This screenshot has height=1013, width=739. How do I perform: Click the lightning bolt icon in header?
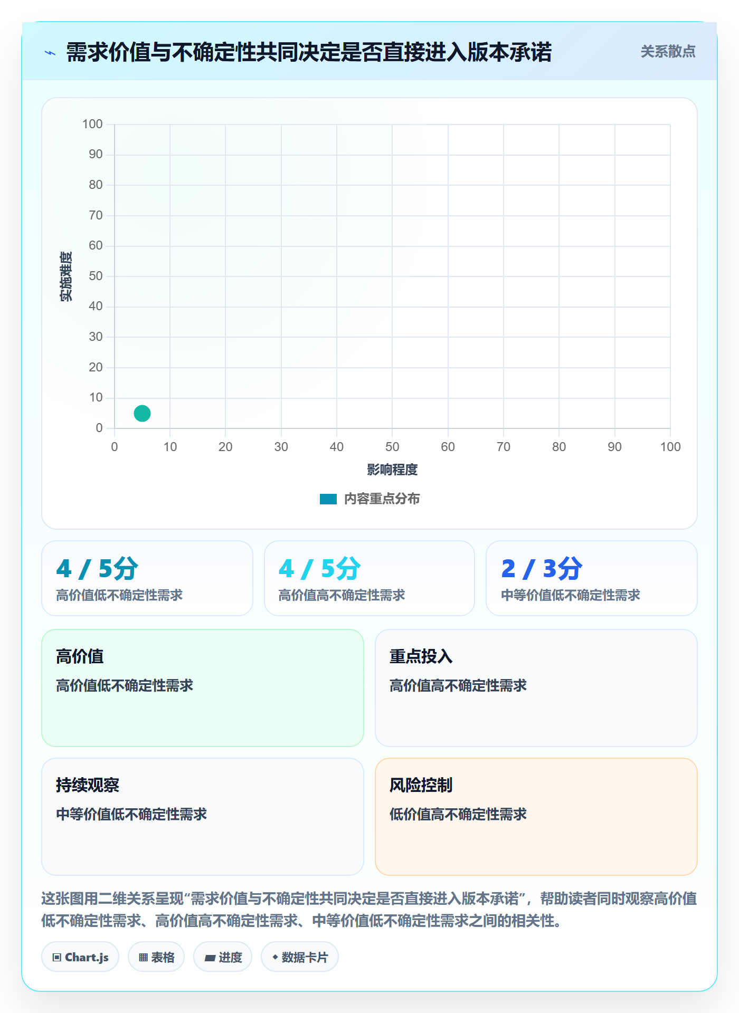[50, 53]
